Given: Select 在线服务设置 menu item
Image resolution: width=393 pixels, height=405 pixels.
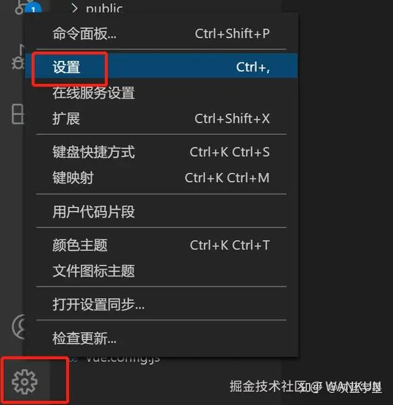Looking at the screenshot, I should 161,92.
